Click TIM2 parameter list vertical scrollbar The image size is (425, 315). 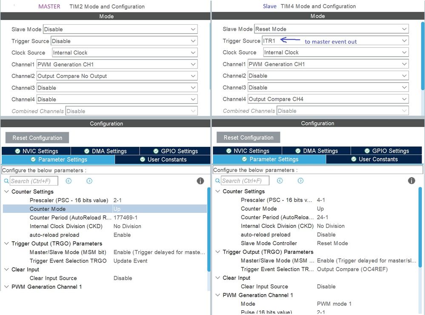(209, 229)
